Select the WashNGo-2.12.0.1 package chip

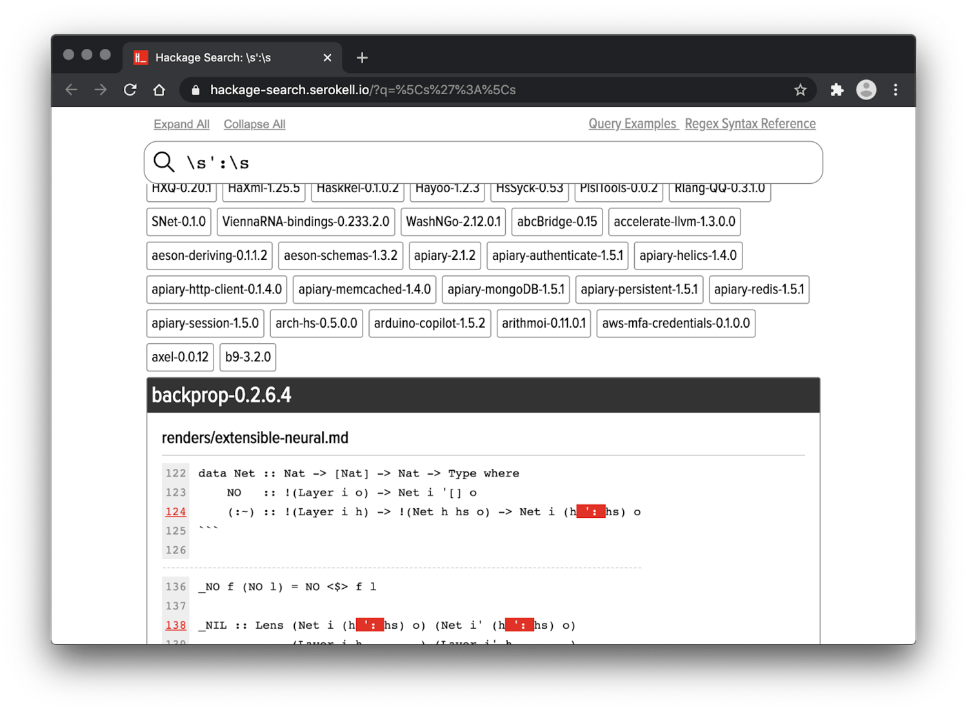[x=454, y=222]
